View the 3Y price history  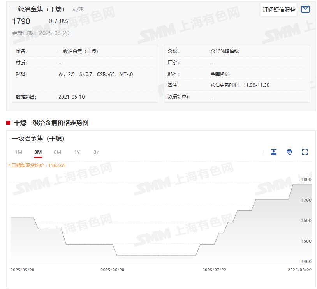click(96, 152)
